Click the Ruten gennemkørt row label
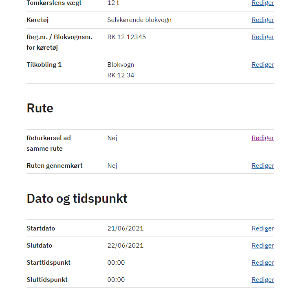 55,166
